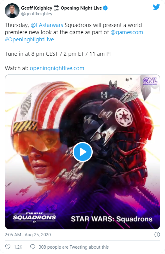This screenshot has height=254, width=165.
Task: Click the #OpeningNightLive hashtag
Action: click(29, 40)
